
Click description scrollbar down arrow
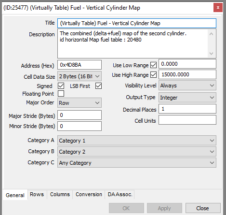pos(212,53)
